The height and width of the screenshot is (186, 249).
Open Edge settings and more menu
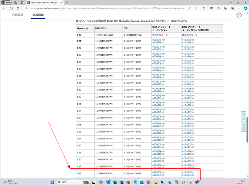239,8
